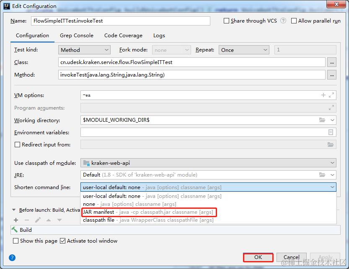Switch to Logs tab

(159, 36)
